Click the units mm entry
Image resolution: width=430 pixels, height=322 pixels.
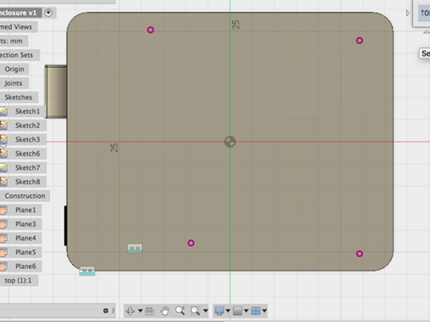point(11,41)
